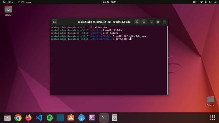Screen dimensions: 219x123
Task: Select the Home desktop icon
Action: (8, 11)
